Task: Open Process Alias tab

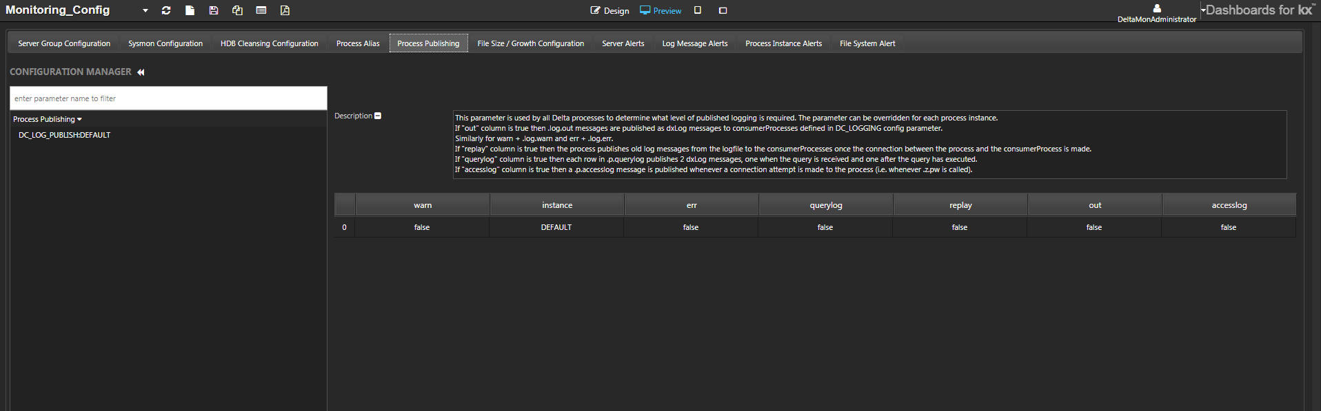Action: (x=358, y=43)
